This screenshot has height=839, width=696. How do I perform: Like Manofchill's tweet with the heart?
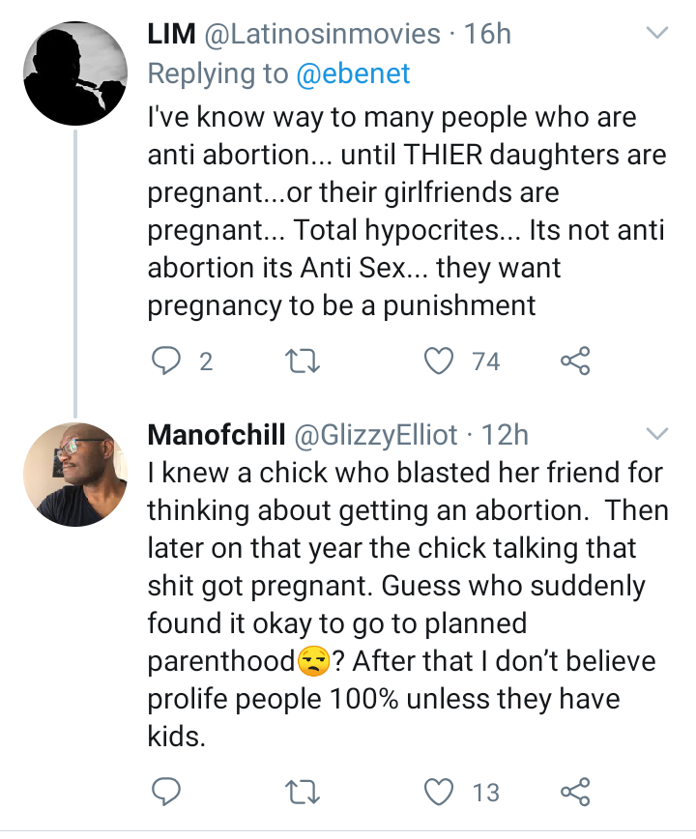(441, 793)
